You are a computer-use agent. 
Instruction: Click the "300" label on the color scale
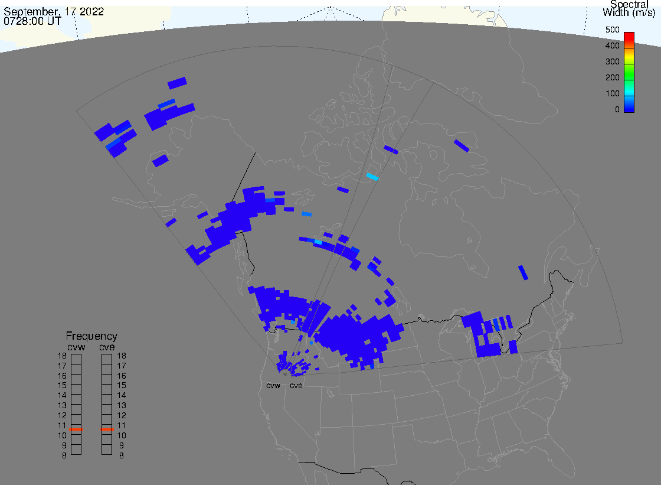(613, 61)
